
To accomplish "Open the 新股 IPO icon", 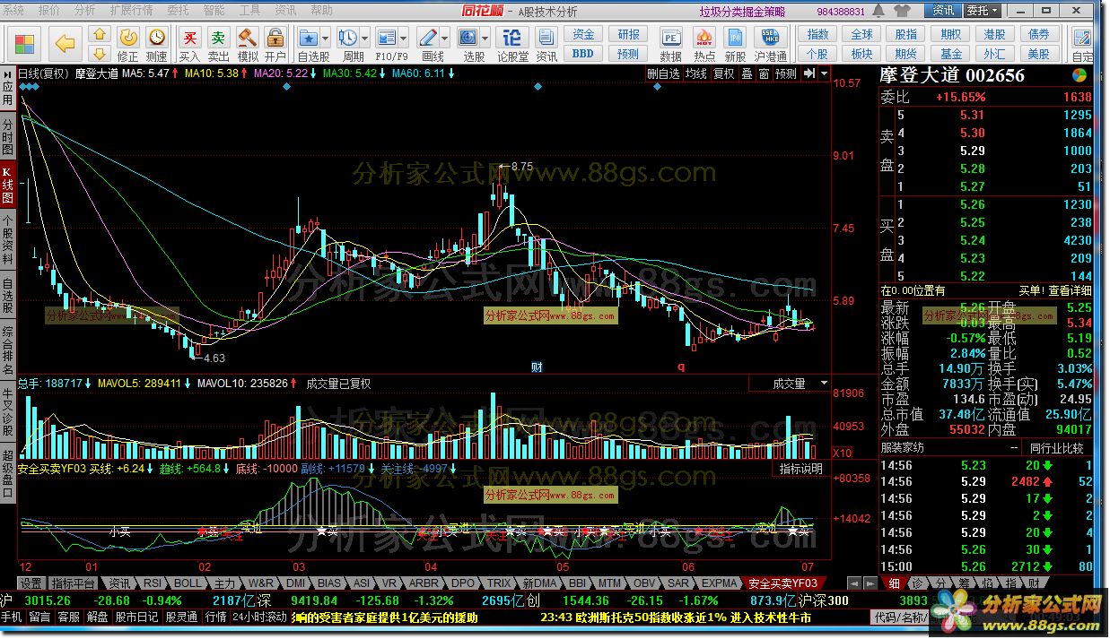I will pyautogui.click(x=735, y=43).
